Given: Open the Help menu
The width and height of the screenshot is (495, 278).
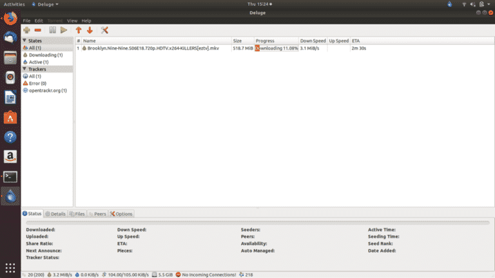Looking at the screenshot, I should coord(86,21).
